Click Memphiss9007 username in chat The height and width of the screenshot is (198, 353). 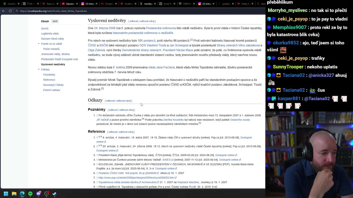click(290, 28)
